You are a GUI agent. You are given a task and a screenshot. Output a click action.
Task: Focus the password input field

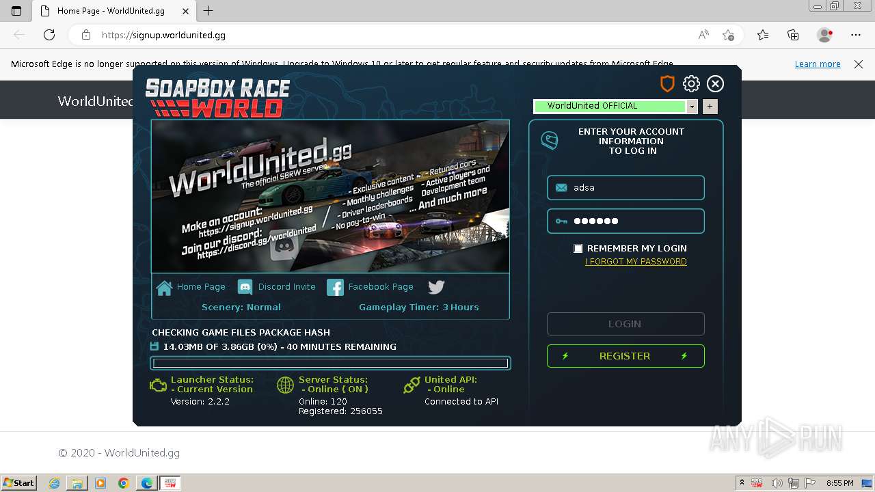[x=625, y=221]
